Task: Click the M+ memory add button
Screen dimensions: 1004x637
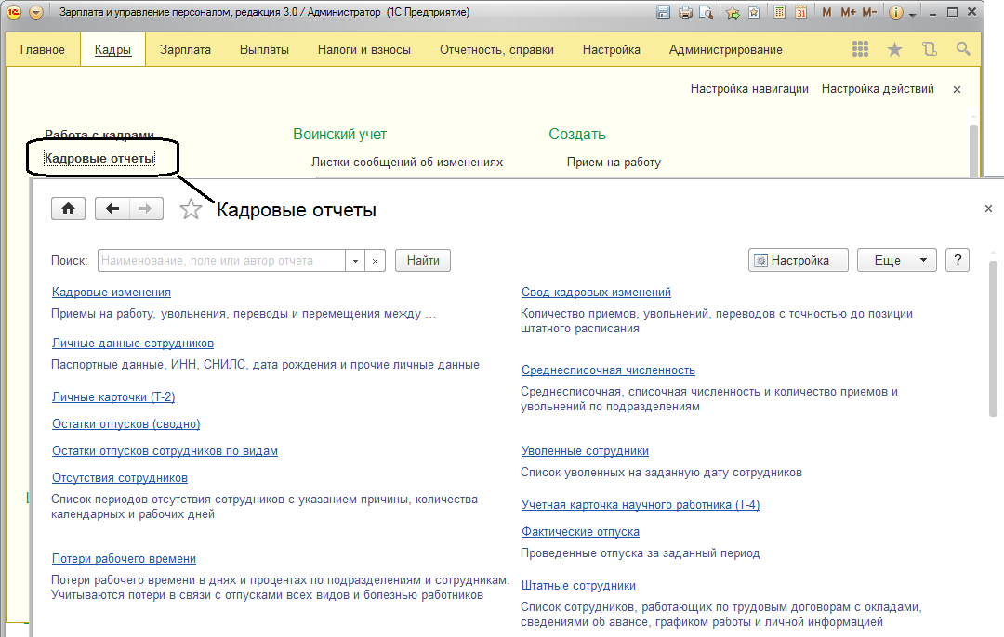Action: (x=849, y=12)
